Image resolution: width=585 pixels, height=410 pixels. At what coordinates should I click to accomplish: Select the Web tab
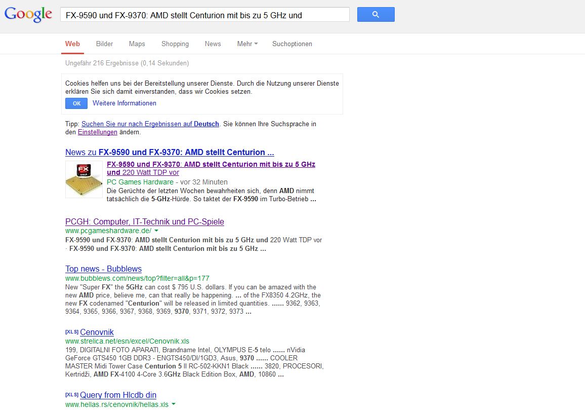[72, 44]
